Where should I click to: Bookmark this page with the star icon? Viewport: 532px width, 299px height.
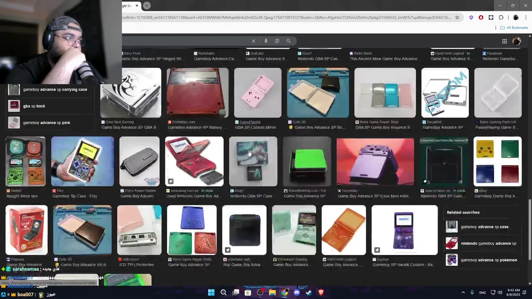click(457, 17)
